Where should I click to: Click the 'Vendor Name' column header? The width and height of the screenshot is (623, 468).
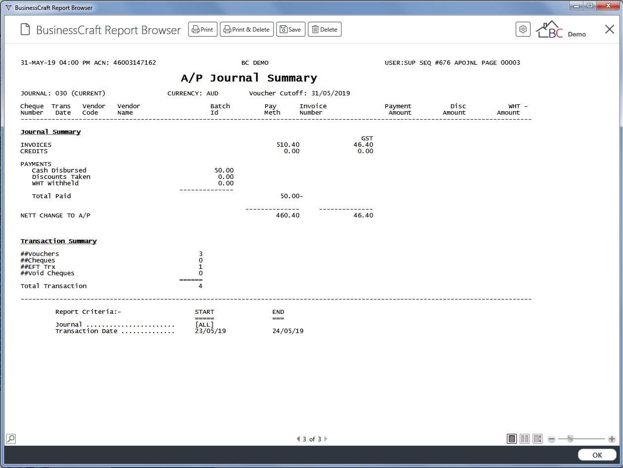[x=129, y=109]
